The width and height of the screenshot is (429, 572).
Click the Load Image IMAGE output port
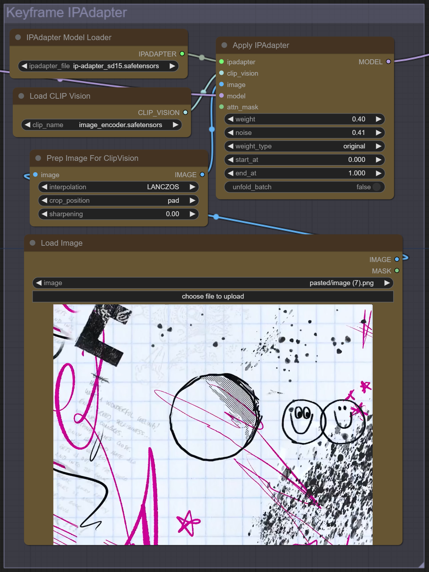pos(397,260)
